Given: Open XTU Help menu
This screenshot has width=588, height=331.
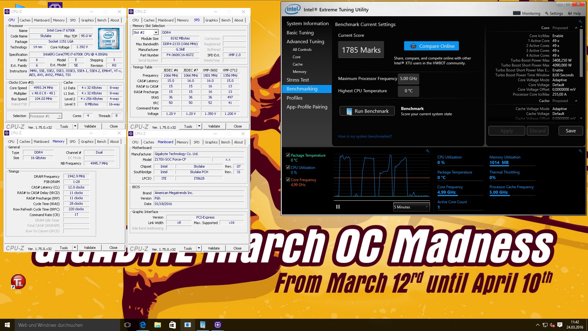Looking at the screenshot, I should 575,13.
